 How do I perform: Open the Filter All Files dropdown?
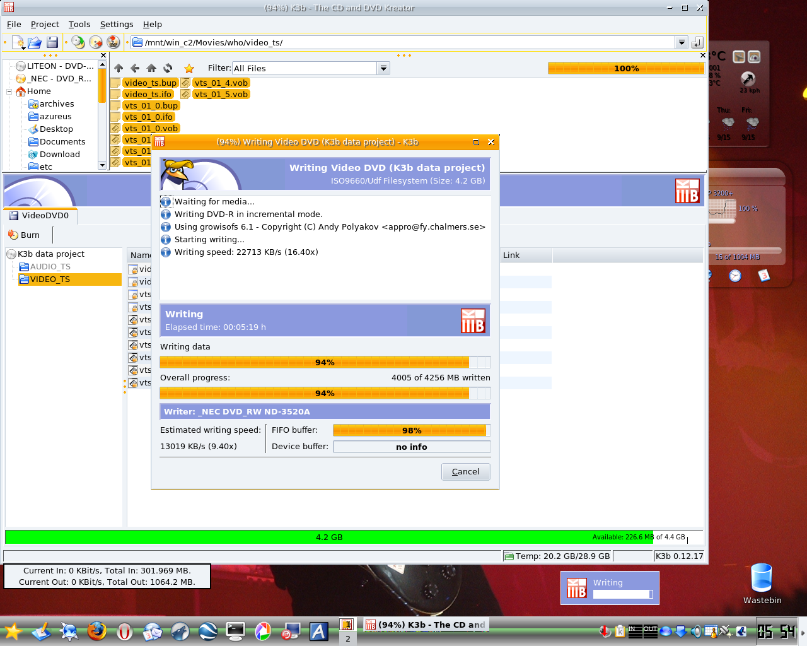tap(383, 68)
